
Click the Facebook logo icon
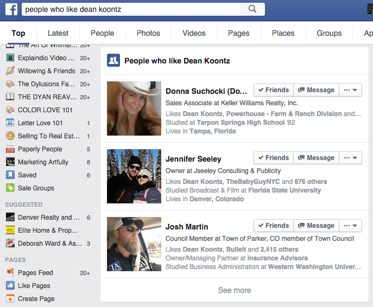tap(11, 10)
